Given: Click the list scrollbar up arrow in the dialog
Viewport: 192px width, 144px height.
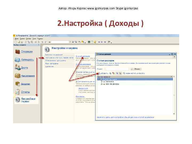Looking at the screenshot, I should [x=174, y=77].
